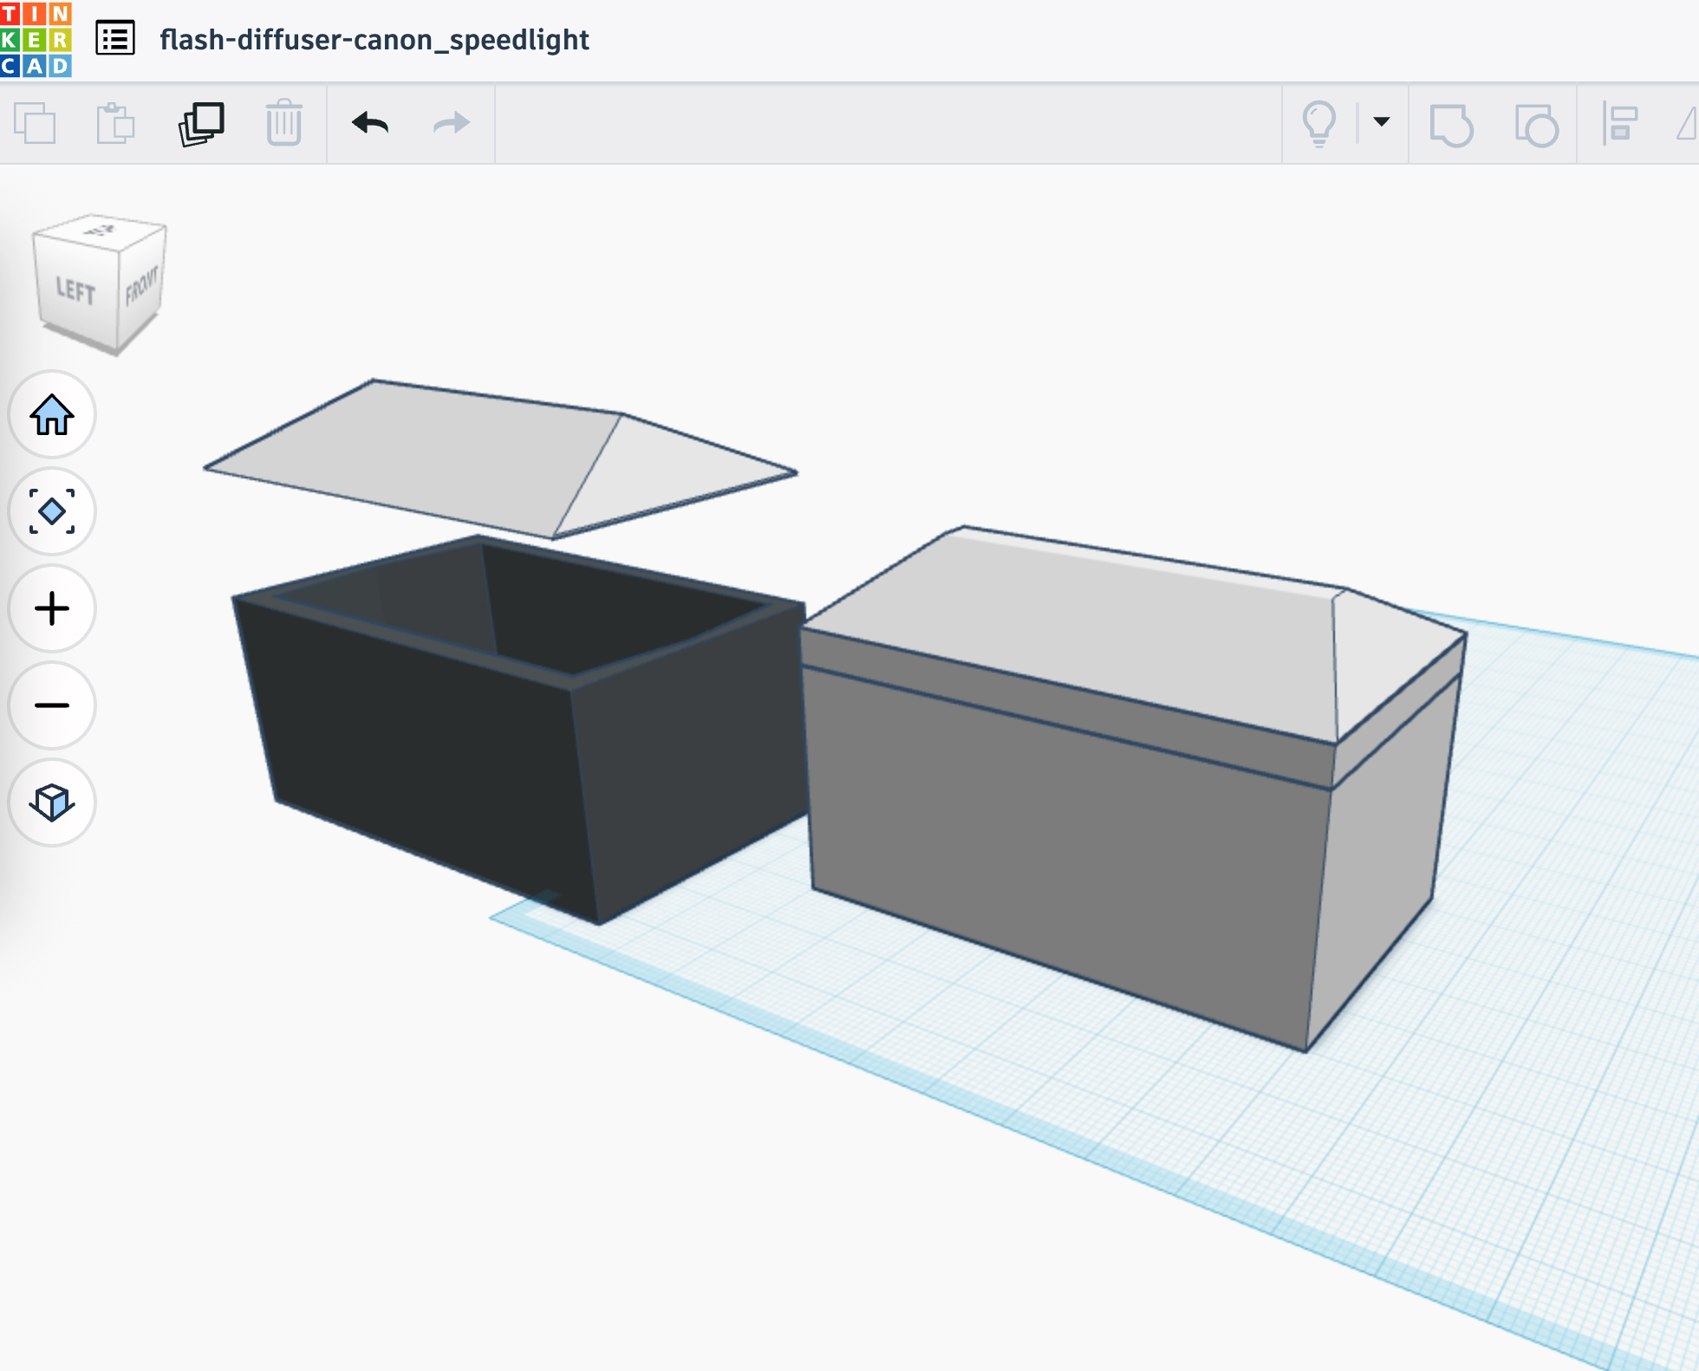Click the LEFT face of view cube
1699x1371 pixels.
coord(76,289)
